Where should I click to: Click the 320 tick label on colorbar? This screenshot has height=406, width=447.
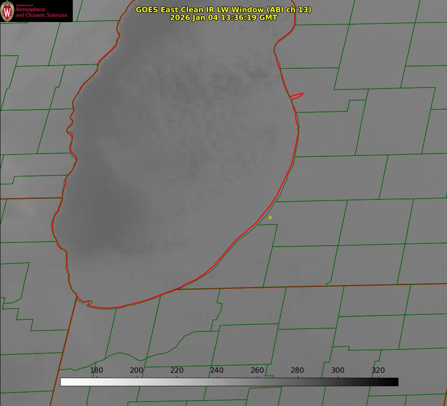tap(378, 371)
